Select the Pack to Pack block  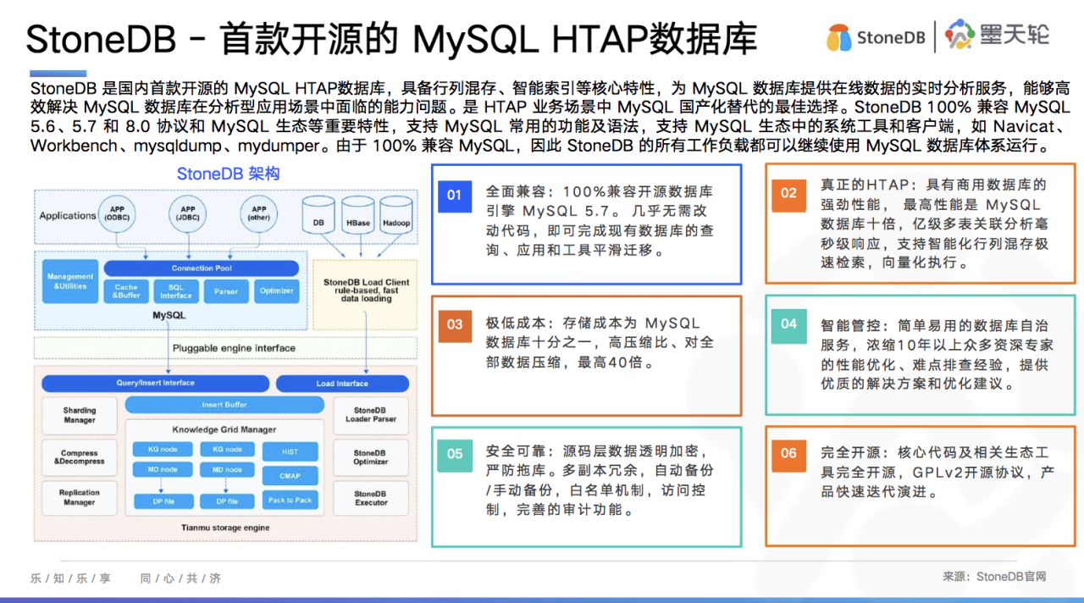pyautogui.click(x=290, y=500)
